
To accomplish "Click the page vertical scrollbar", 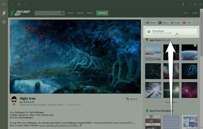I will point(201,34).
